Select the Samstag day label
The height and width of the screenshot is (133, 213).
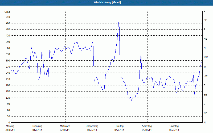147,126
